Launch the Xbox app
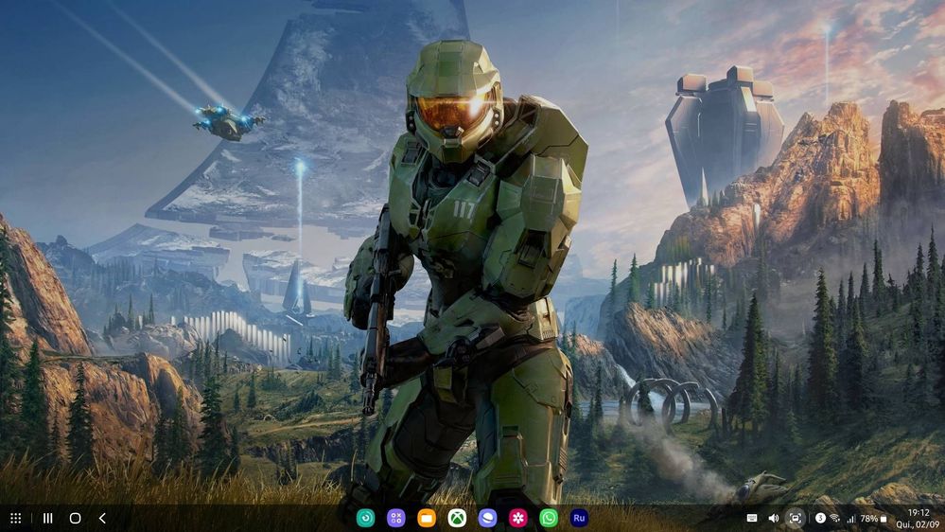This screenshot has width=945, height=532. (458, 518)
